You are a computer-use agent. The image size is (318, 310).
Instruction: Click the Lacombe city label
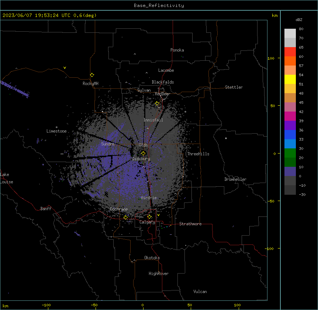pyautogui.click(x=166, y=70)
